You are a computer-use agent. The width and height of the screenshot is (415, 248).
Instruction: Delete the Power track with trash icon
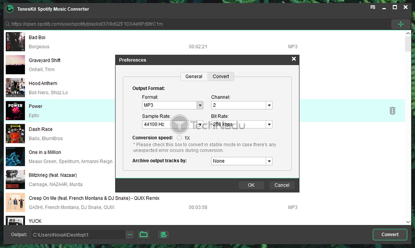point(392,111)
